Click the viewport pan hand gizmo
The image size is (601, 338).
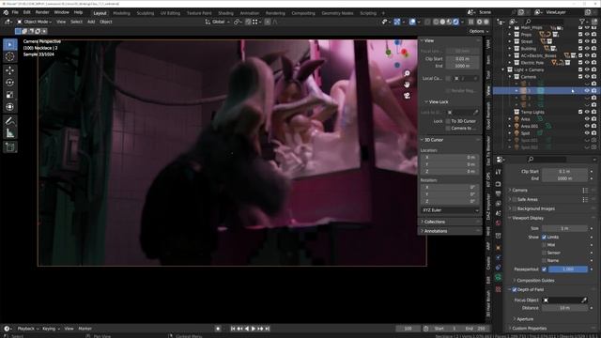[x=407, y=84]
